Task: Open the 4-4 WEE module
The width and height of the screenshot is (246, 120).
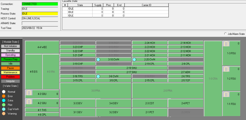Action: point(42,47)
